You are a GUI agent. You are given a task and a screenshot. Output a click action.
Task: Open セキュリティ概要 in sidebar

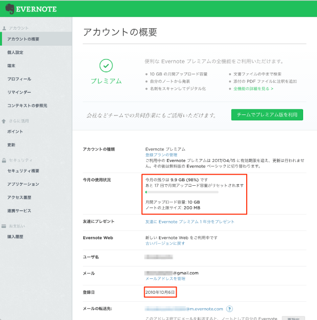point(23,171)
